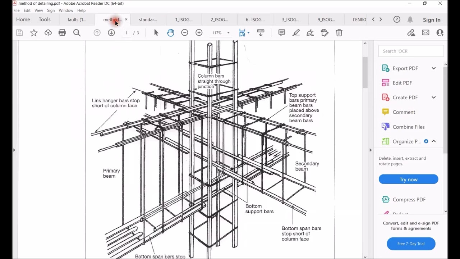
Task: Switch to the 1_ISOG... document tab
Action: coord(184,20)
